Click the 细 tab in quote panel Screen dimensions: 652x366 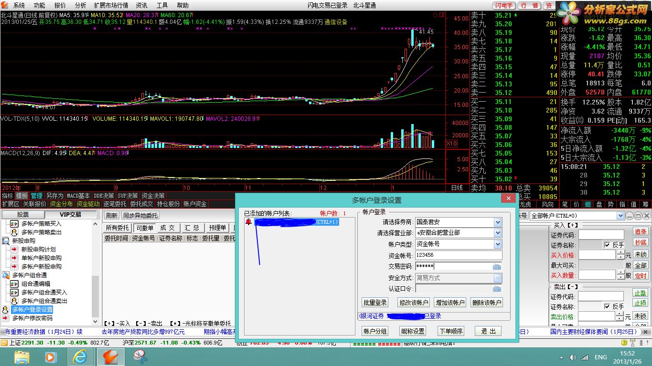(588, 204)
